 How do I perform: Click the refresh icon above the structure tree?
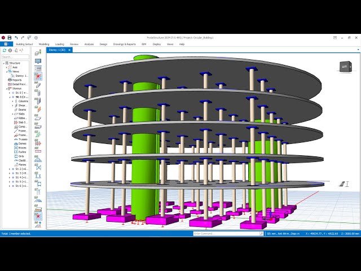pyautogui.click(x=5, y=50)
